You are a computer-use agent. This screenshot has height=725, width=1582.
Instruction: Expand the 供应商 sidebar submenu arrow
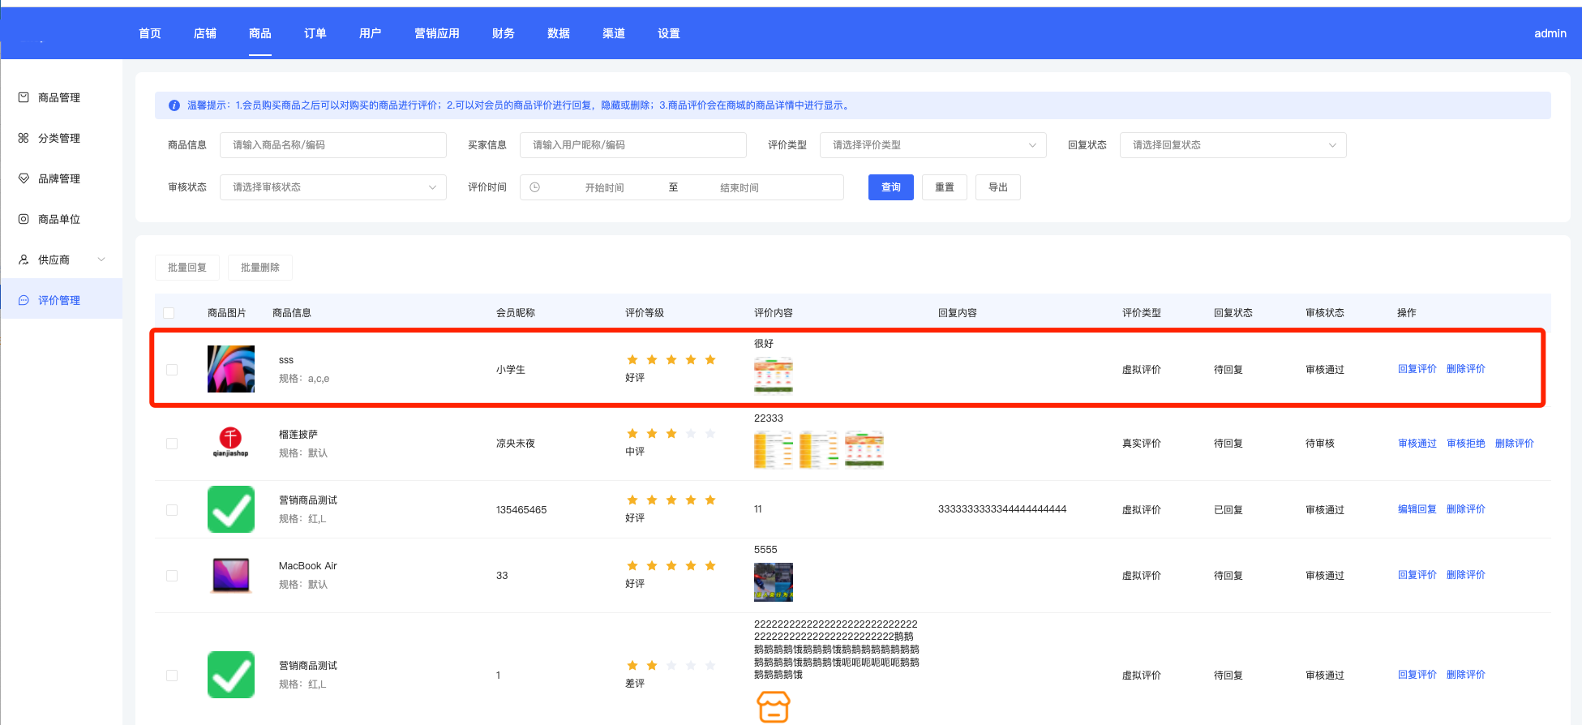[101, 260]
